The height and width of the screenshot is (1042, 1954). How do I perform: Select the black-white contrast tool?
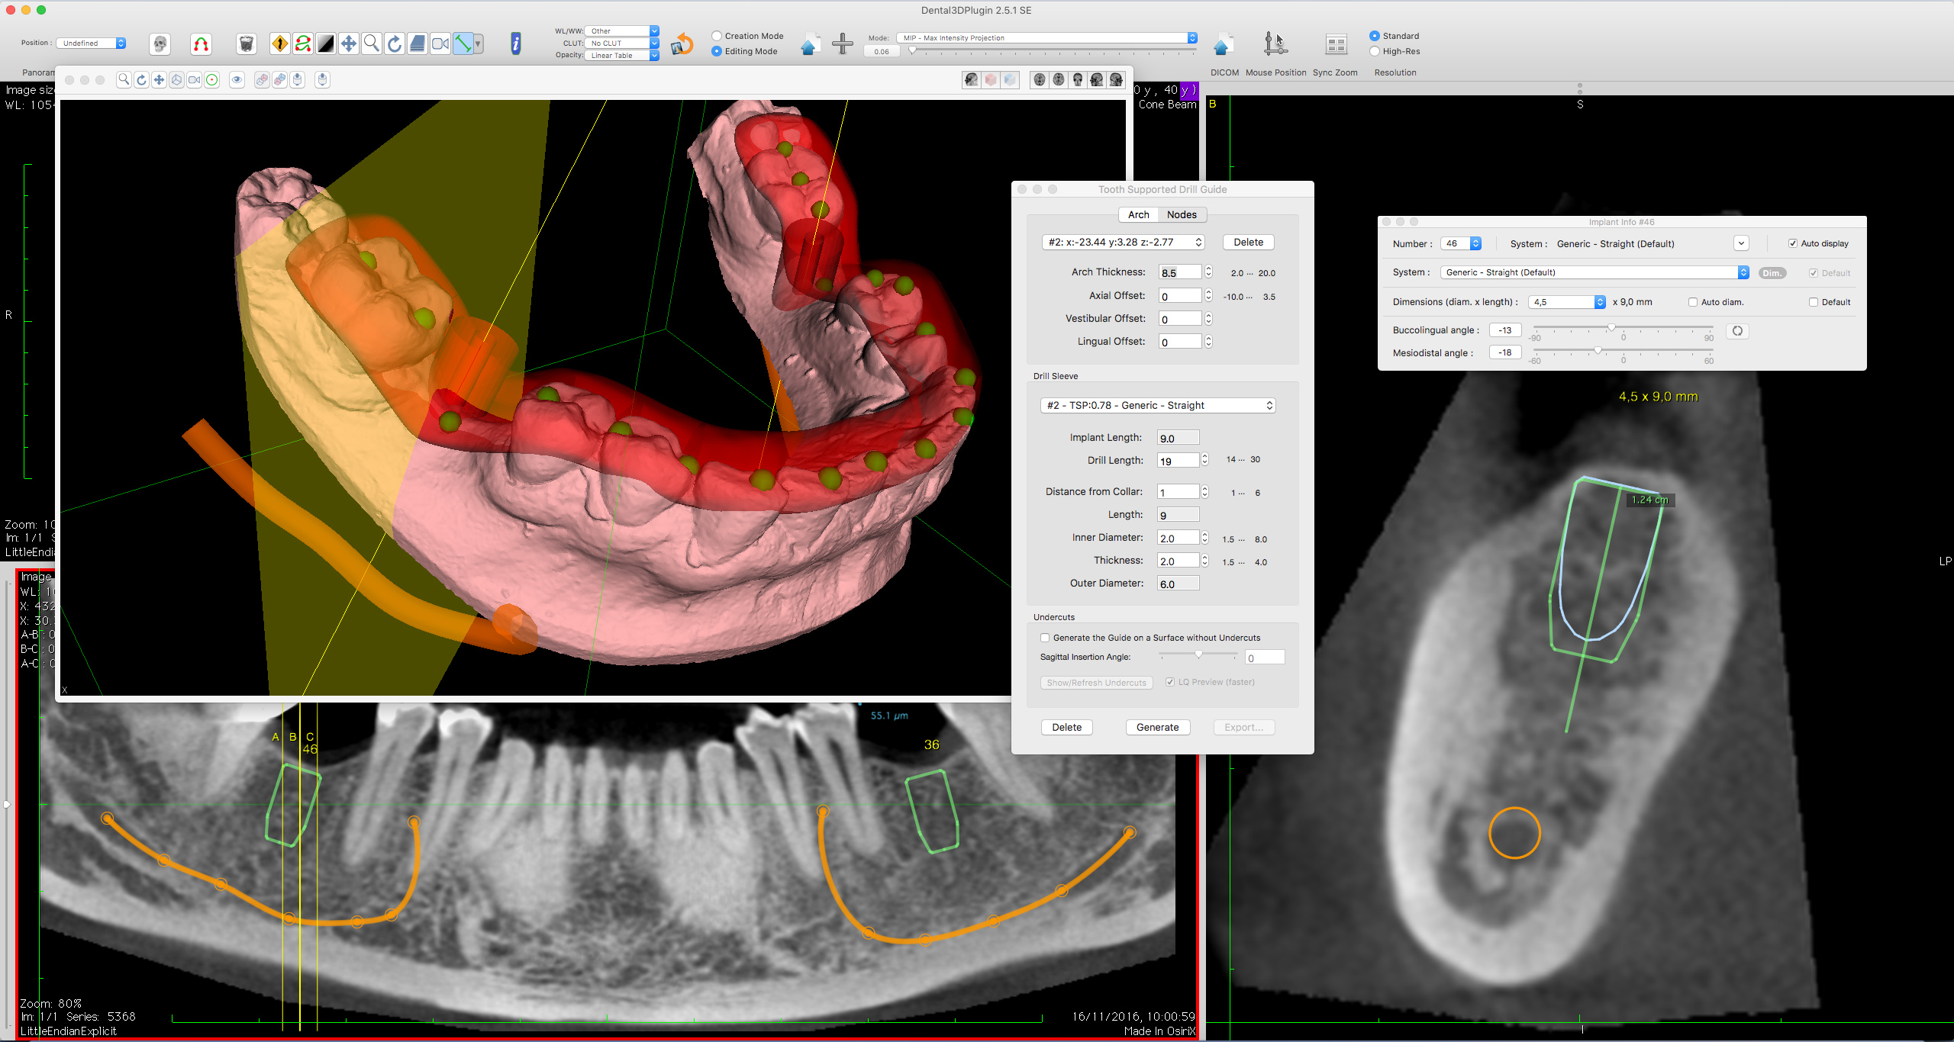326,43
